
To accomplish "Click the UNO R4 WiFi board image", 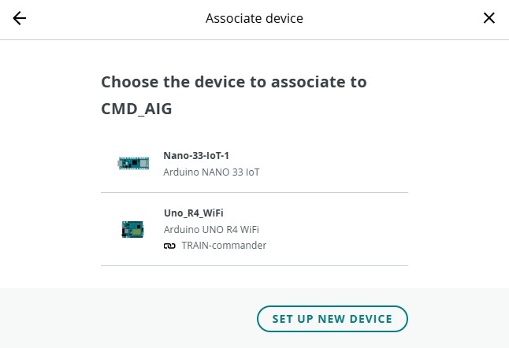I will (133, 229).
